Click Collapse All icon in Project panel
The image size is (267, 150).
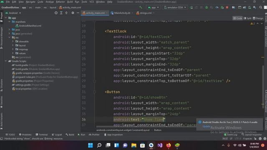[66, 13]
